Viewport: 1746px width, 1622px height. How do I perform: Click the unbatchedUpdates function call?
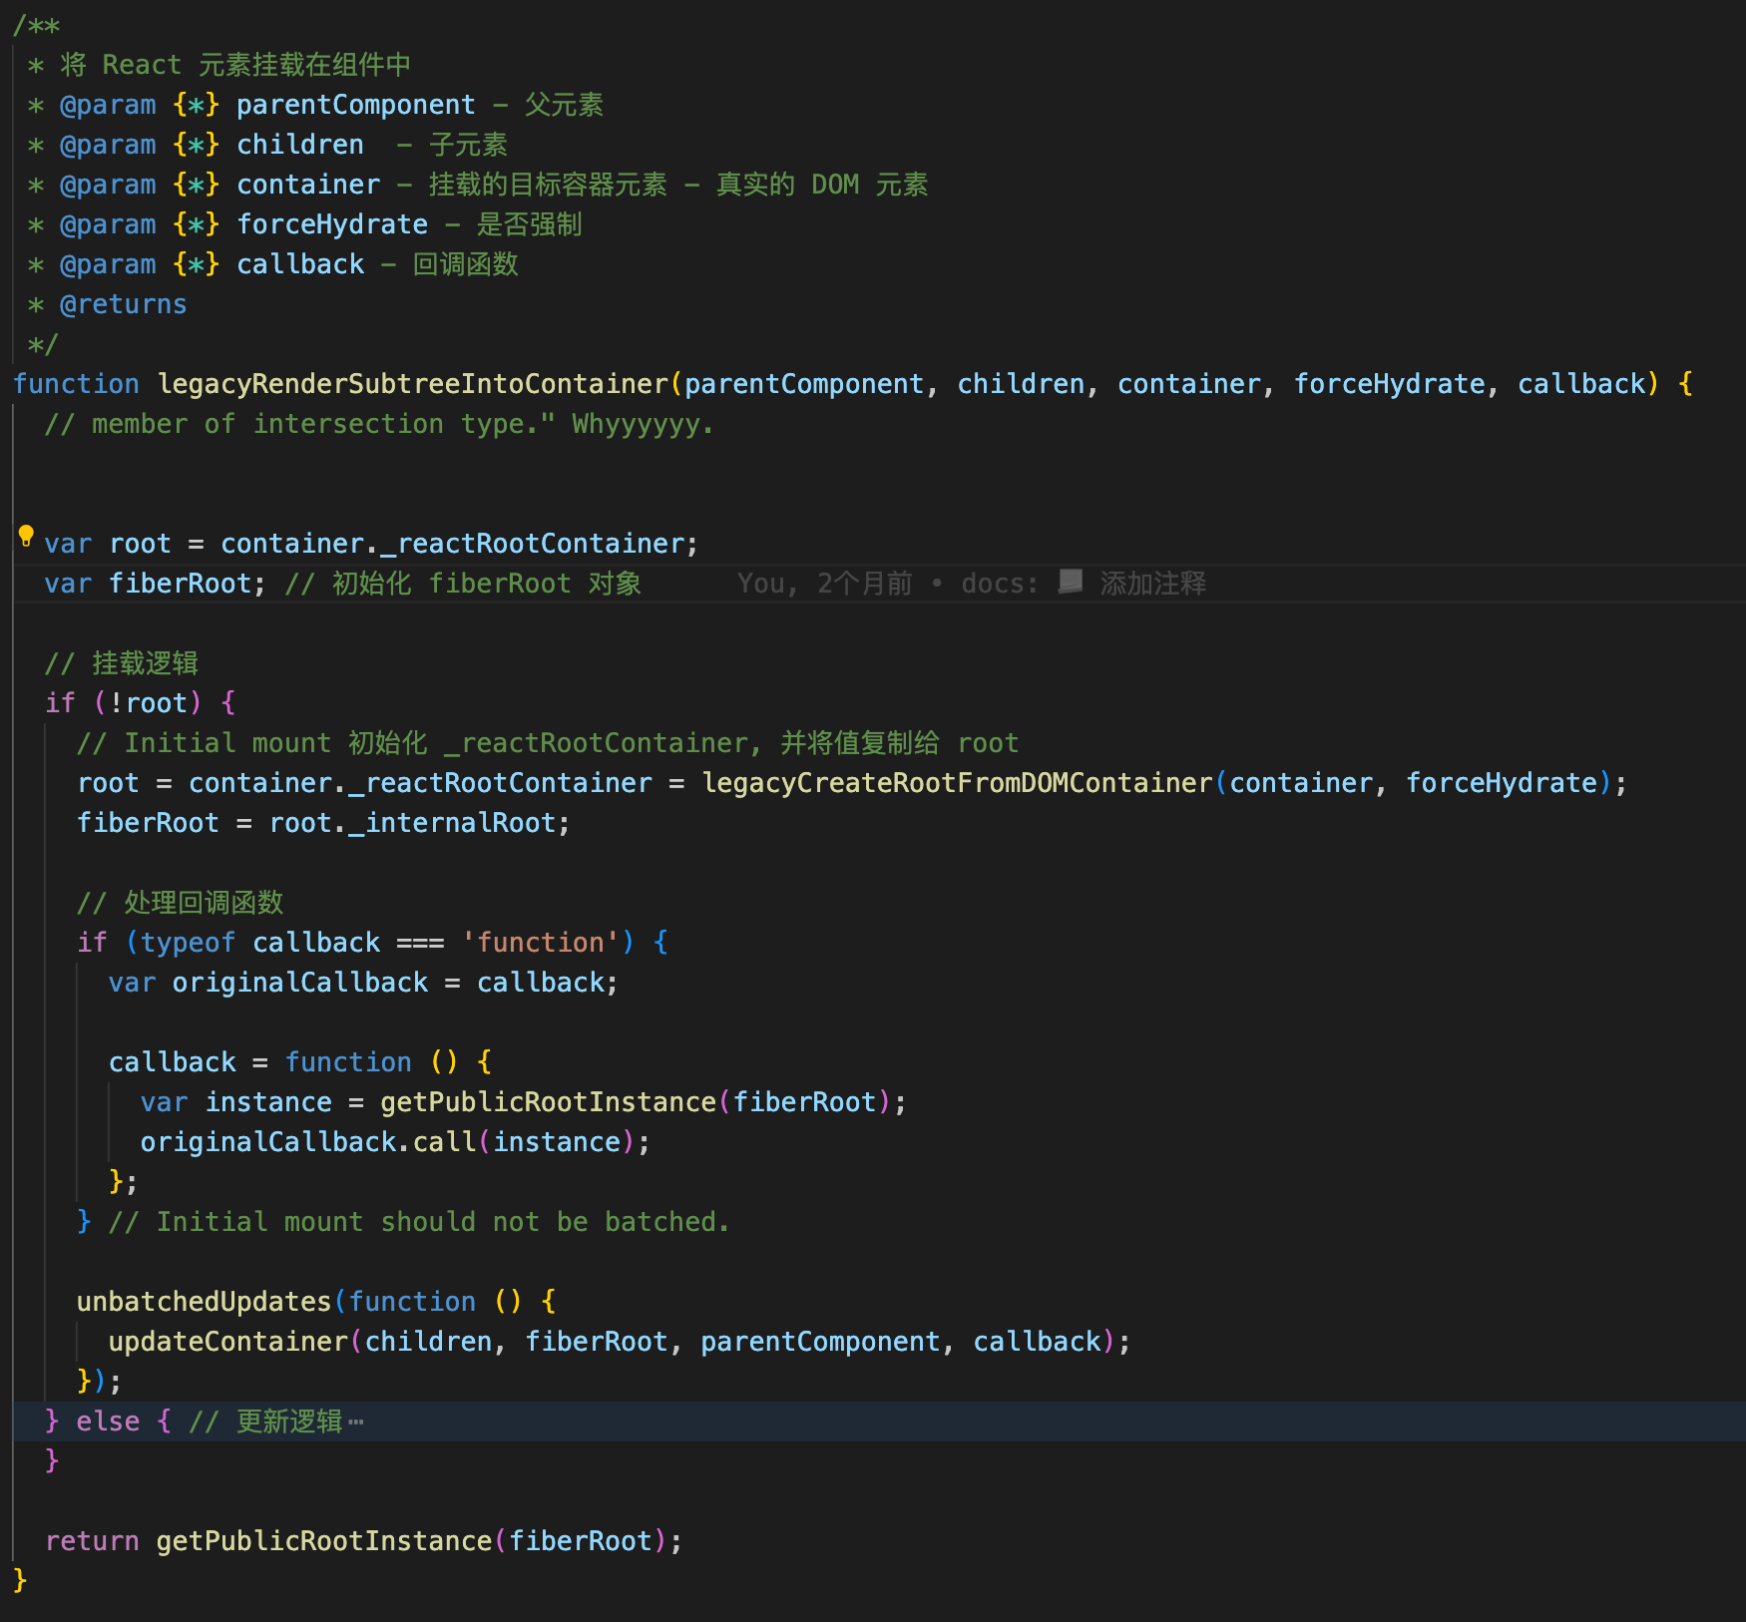click(205, 1302)
